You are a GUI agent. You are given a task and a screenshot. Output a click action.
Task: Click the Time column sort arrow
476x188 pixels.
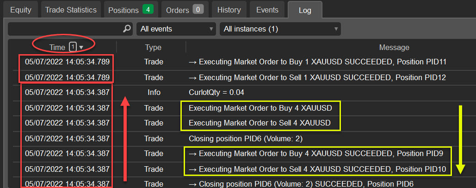[x=81, y=47]
